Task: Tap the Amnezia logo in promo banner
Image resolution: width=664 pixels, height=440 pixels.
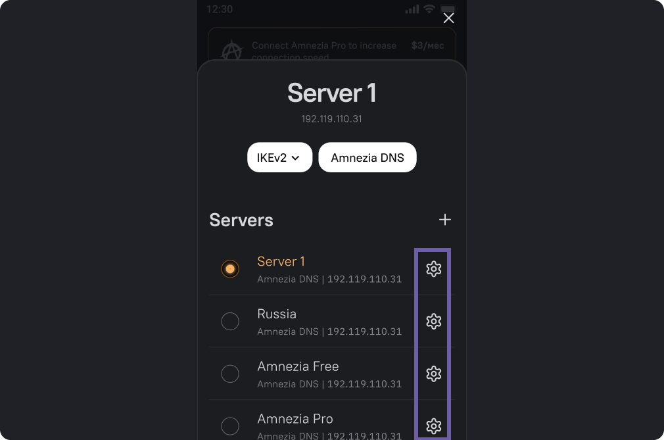Action: (231, 51)
